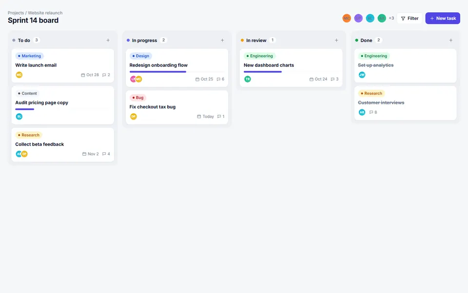Open the Fix checkout tax bug card title
The height and width of the screenshot is (293, 468).
click(153, 107)
